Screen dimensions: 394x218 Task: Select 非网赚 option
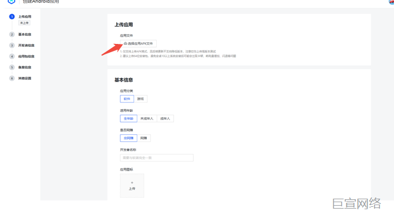click(129, 138)
